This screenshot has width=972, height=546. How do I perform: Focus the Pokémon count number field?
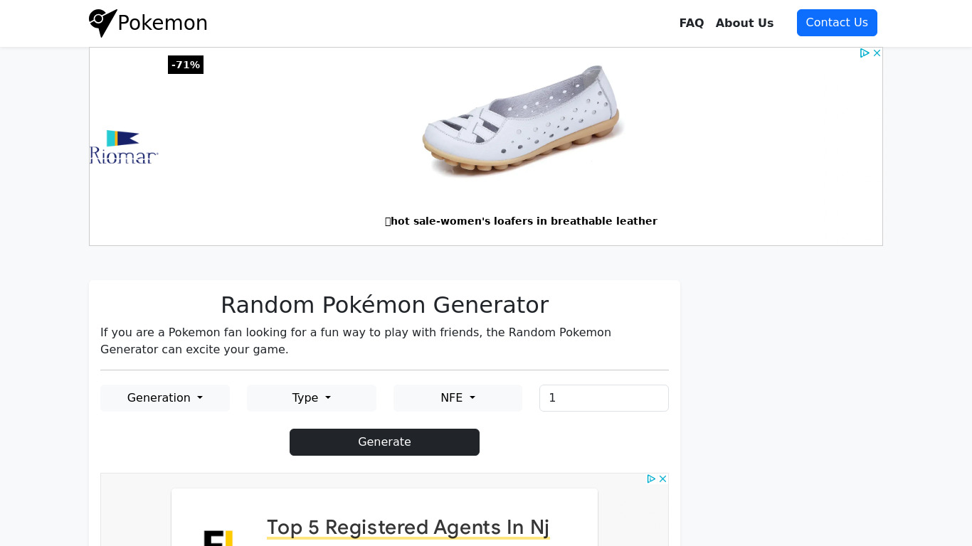tap(603, 398)
